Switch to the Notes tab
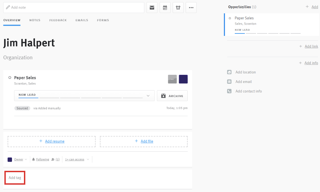Screen dimensions: 320x192 35,20
